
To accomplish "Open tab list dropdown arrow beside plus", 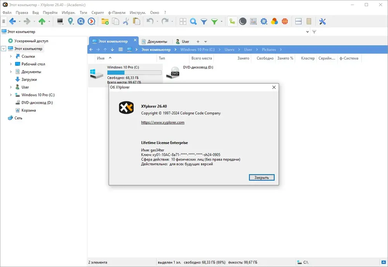I will [205, 42].
